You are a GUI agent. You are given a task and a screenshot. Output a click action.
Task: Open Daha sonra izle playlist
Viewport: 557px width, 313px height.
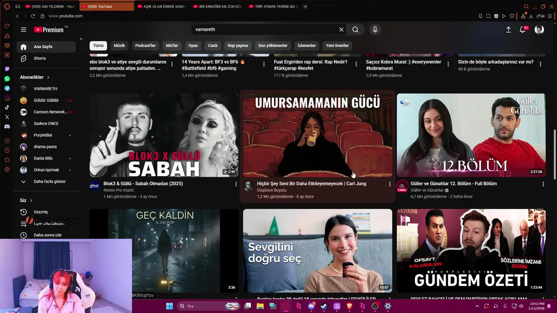click(46, 235)
